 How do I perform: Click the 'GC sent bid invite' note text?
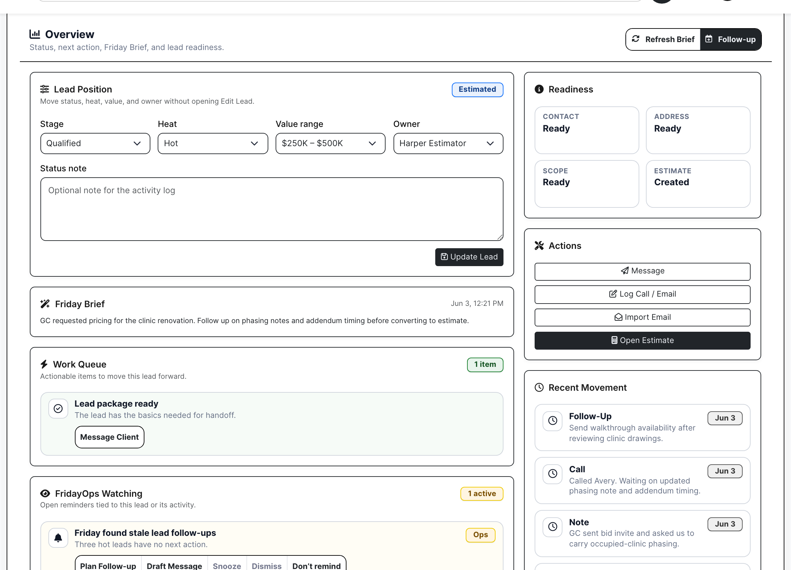click(631, 539)
